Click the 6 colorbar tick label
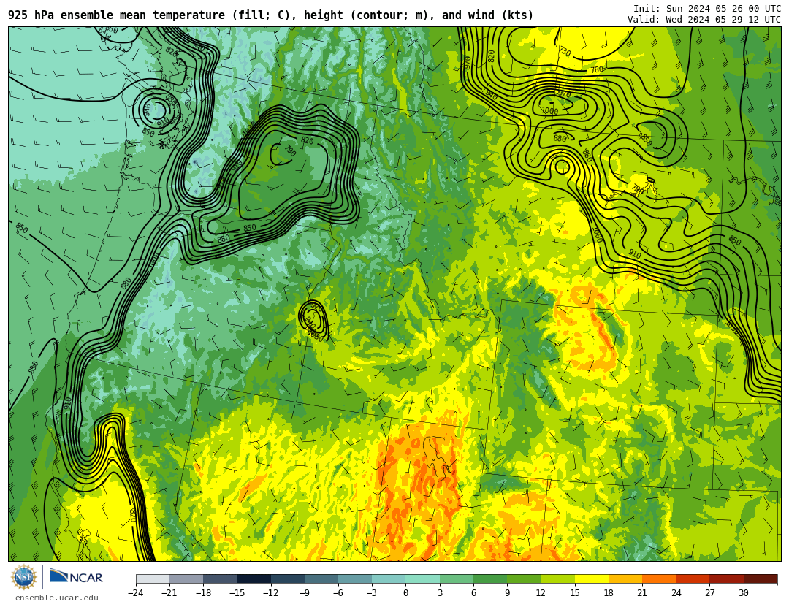Viewport: 789px width, 607px height. pyautogui.click(x=473, y=593)
